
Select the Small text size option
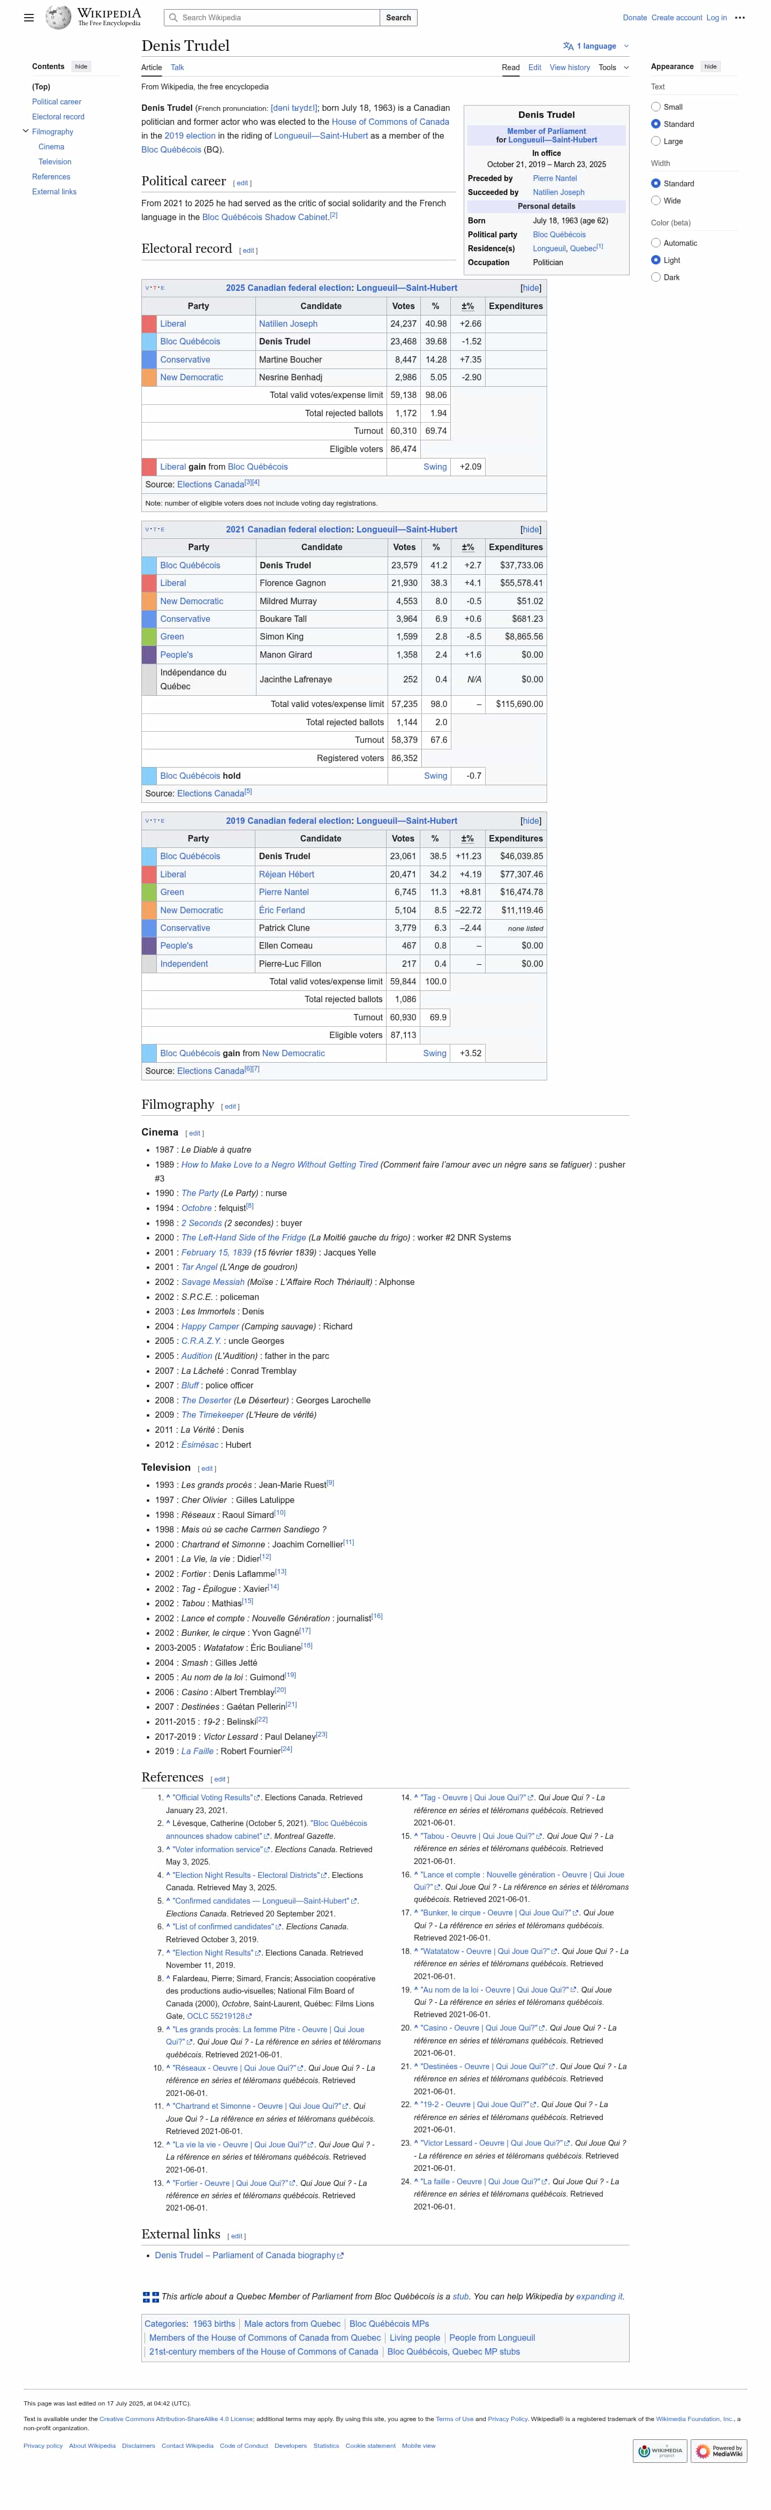click(x=656, y=107)
